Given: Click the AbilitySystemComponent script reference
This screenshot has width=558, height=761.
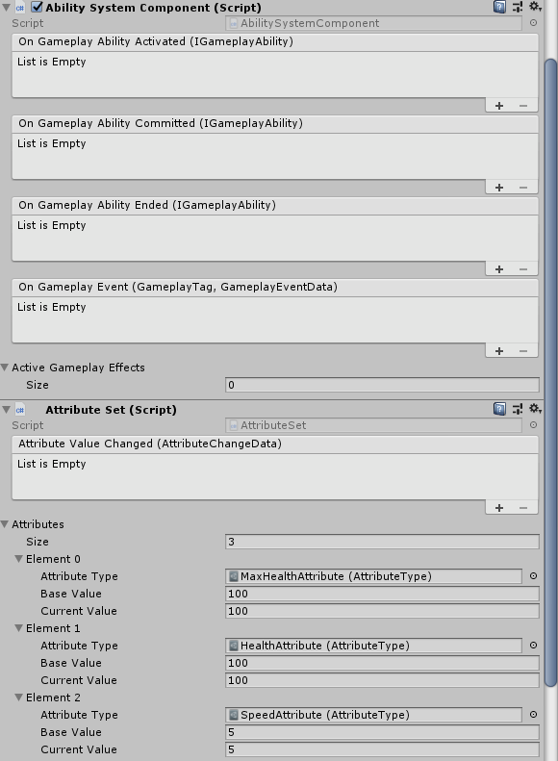Looking at the screenshot, I should coord(373,23).
